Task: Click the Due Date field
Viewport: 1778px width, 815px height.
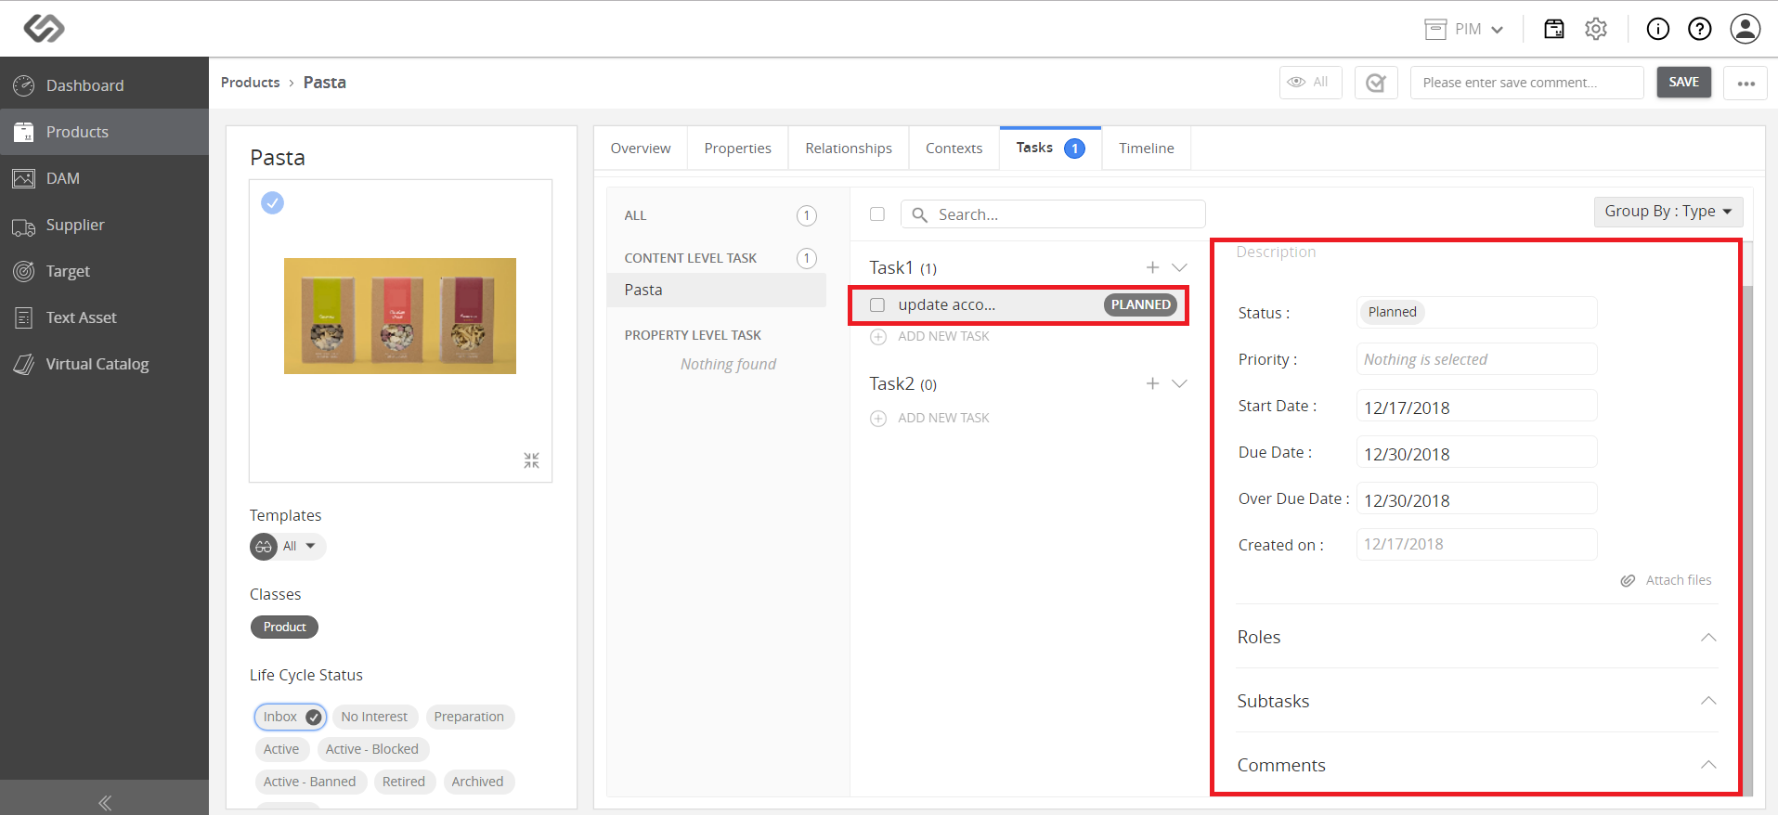Action: 1476,453
